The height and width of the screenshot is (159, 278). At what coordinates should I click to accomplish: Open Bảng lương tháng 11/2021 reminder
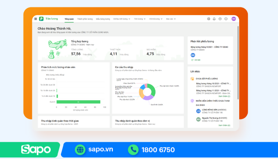213,91
